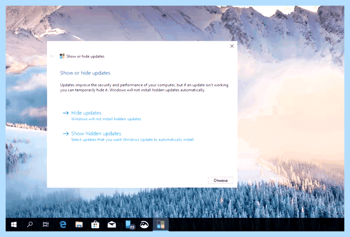The width and height of the screenshot is (350, 237).
Task: Click the arrow icon beside Hide updates
Action: point(65,113)
